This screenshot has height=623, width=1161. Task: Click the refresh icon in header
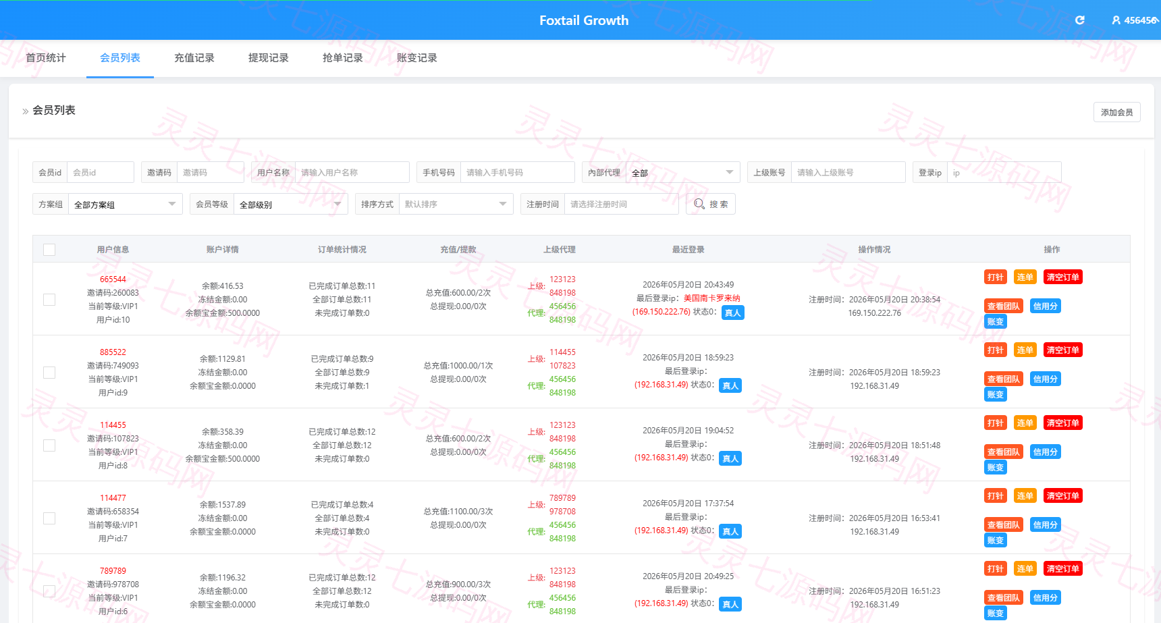[x=1080, y=20]
